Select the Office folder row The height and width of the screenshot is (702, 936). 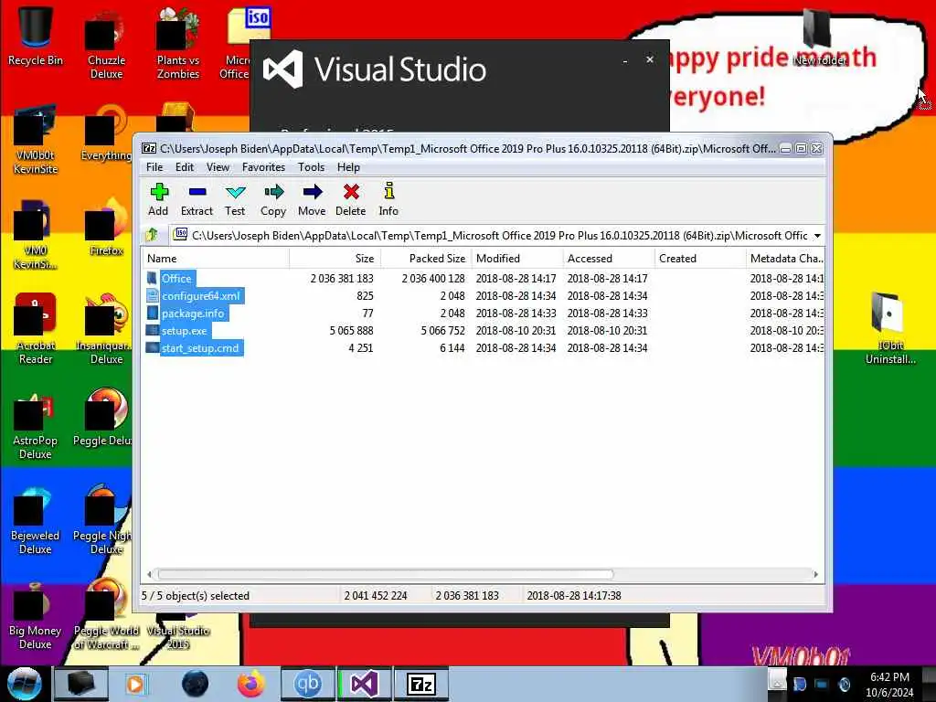484,278
